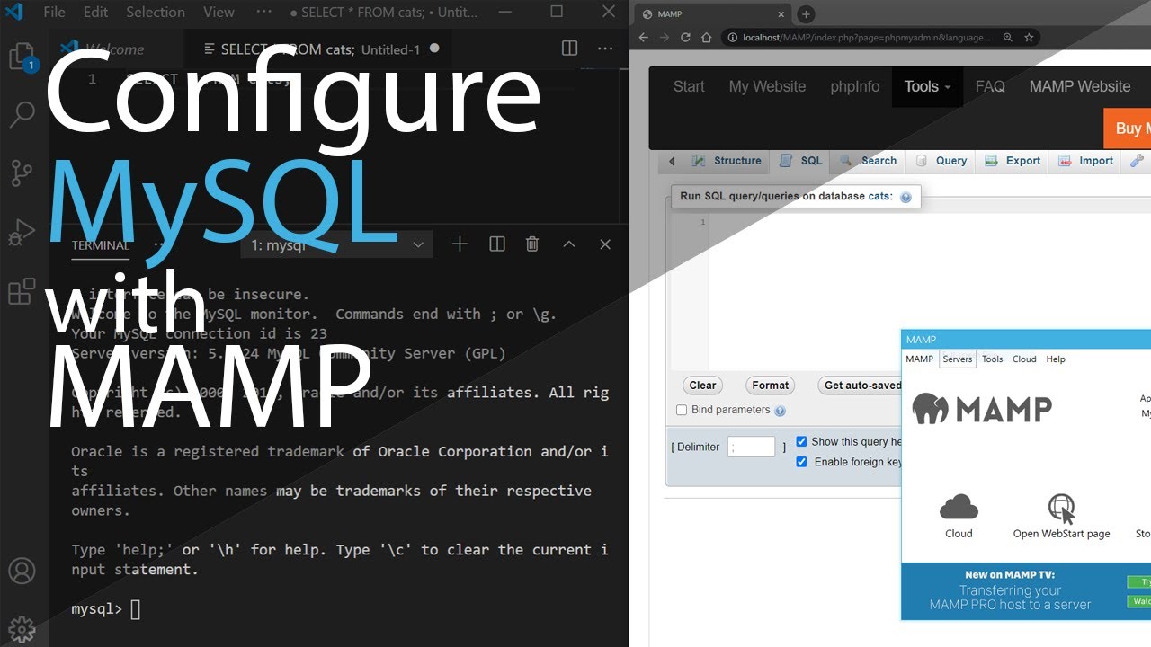Viewport: 1151px width, 647px height.
Task: Create a new terminal with the plus icon
Action: tap(460, 244)
